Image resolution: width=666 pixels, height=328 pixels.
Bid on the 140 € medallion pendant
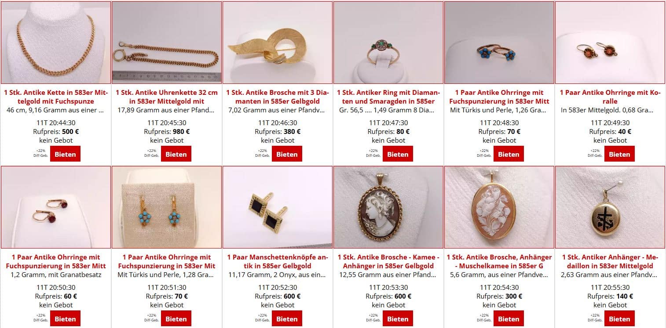[619, 319]
